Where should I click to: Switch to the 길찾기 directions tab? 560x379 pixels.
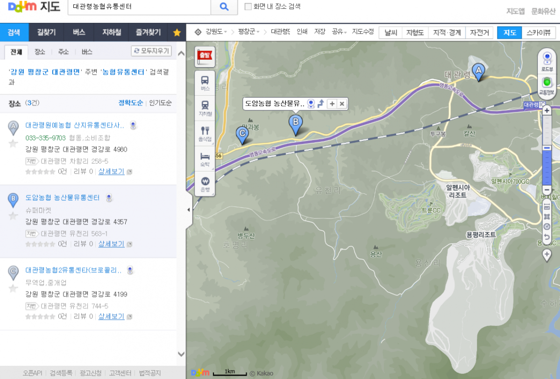[46, 33]
